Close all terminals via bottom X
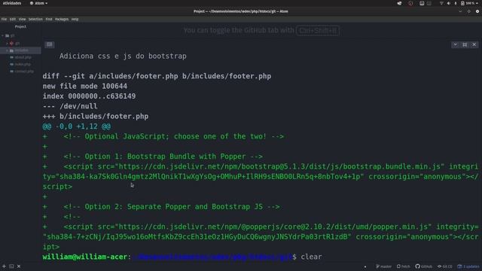 [x=19, y=266]
